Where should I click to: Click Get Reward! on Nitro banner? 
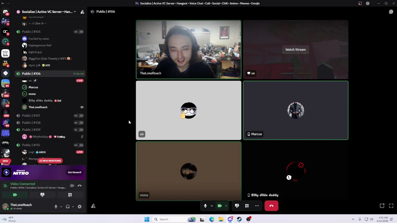point(74,173)
